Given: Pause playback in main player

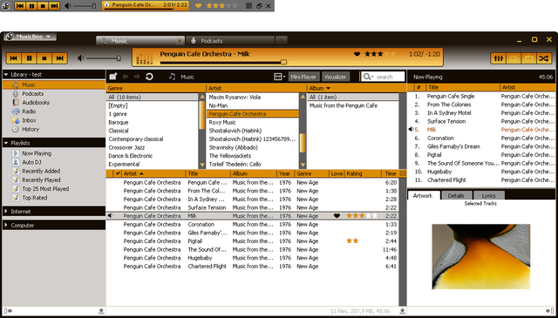Looking at the screenshot, I should (29, 58).
